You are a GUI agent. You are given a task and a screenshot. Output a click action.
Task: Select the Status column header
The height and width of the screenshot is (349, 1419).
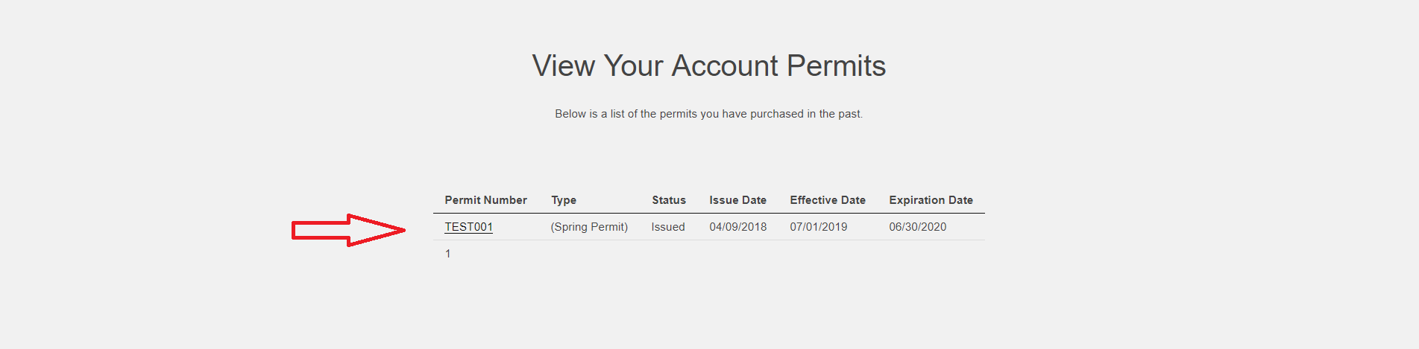(x=668, y=200)
